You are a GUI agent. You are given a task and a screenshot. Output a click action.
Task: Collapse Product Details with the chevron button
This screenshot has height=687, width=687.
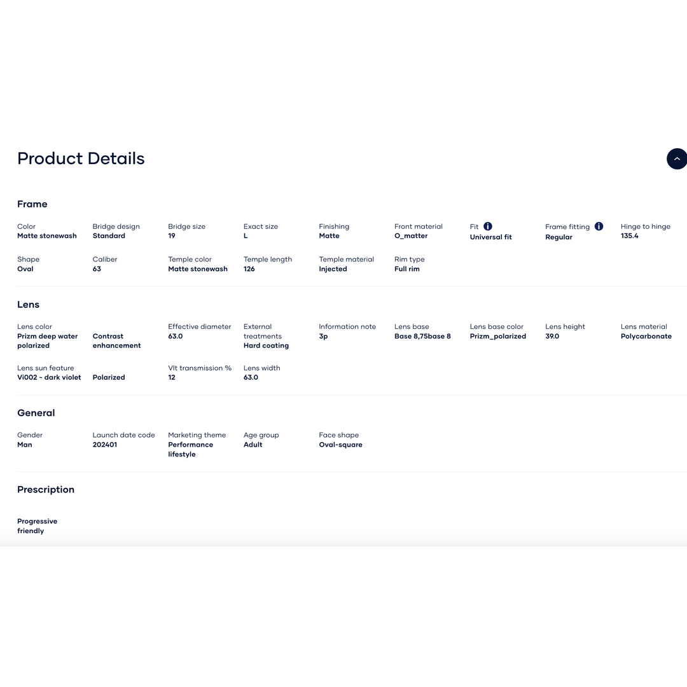tap(676, 158)
